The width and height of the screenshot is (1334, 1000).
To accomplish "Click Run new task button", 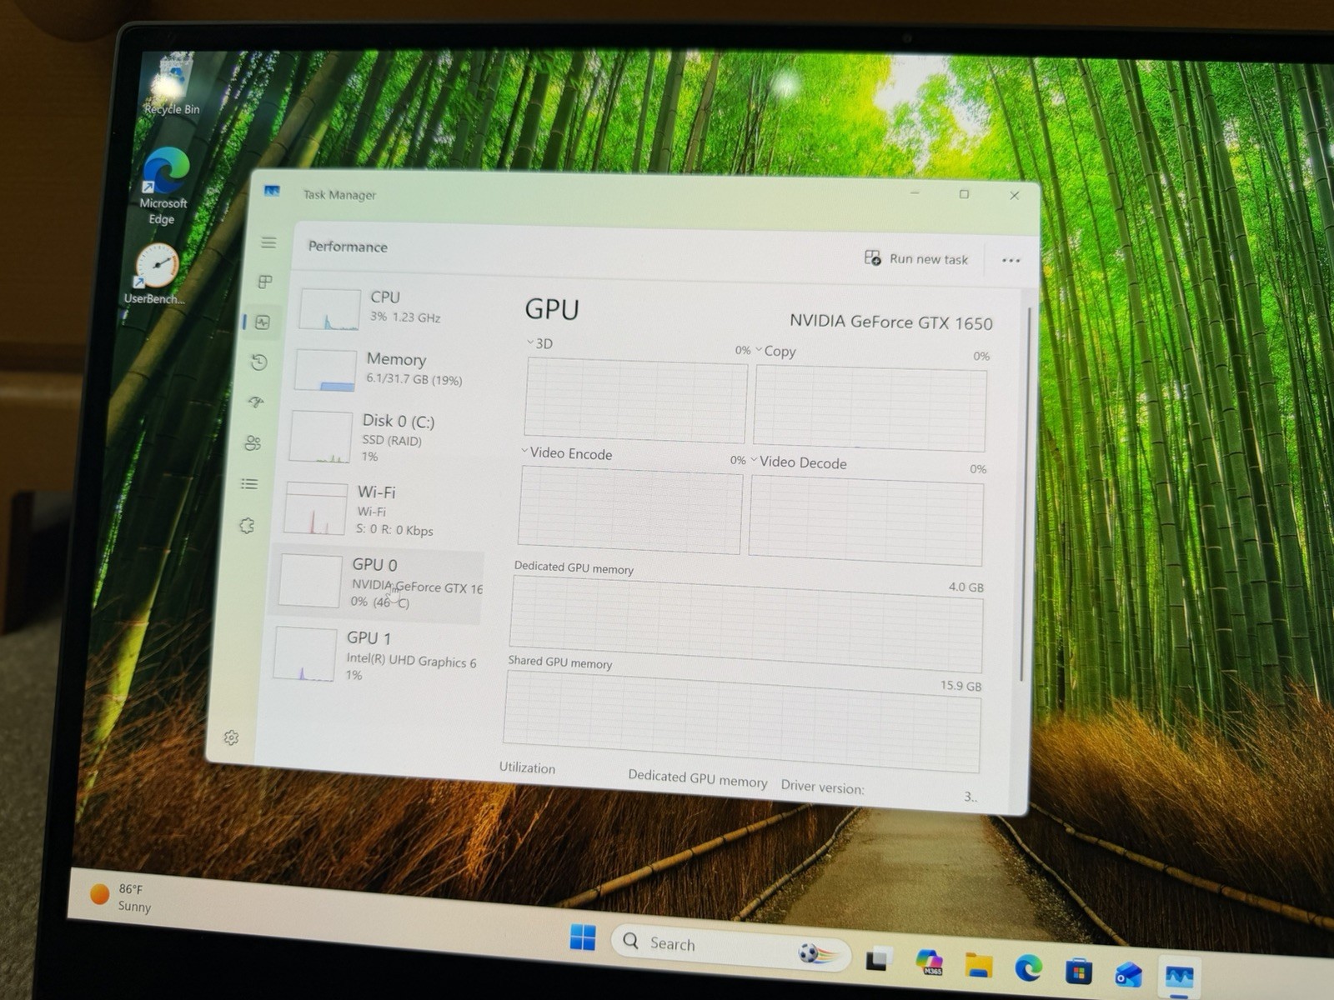I will (x=916, y=258).
